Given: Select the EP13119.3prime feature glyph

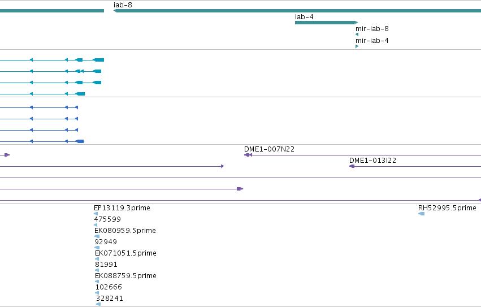Looking at the screenshot, I should 96,214.
